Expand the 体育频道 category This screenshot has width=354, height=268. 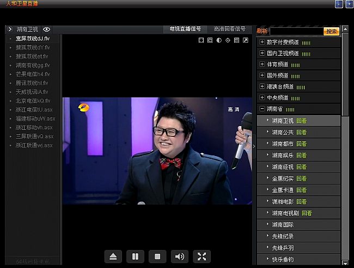(262, 64)
